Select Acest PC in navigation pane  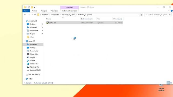point(32,41)
